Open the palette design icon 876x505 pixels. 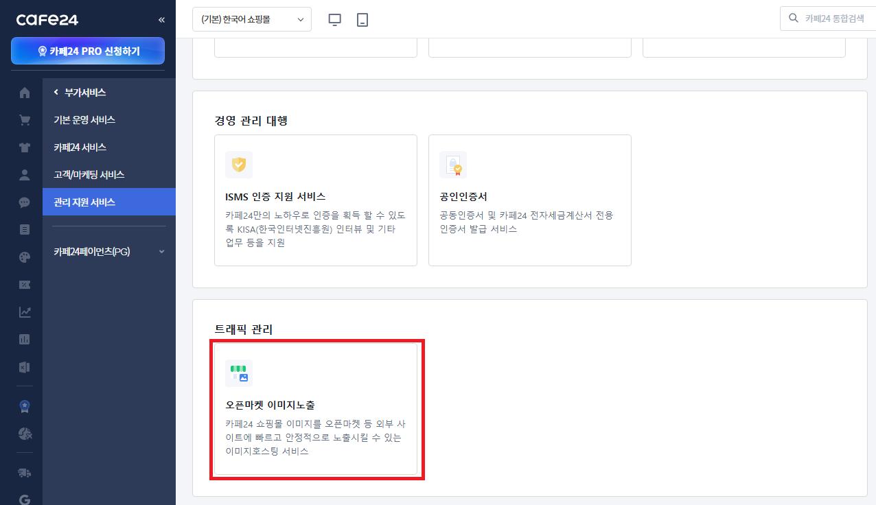click(25, 257)
